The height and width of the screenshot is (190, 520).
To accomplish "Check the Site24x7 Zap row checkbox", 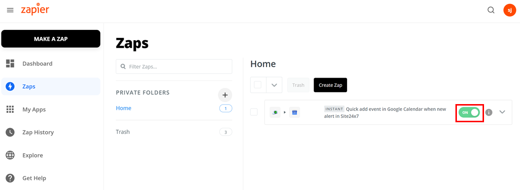I will pyautogui.click(x=254, y=112).
